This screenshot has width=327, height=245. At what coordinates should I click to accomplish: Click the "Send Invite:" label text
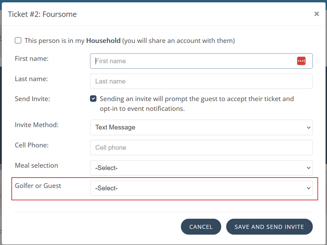(32, 99)
